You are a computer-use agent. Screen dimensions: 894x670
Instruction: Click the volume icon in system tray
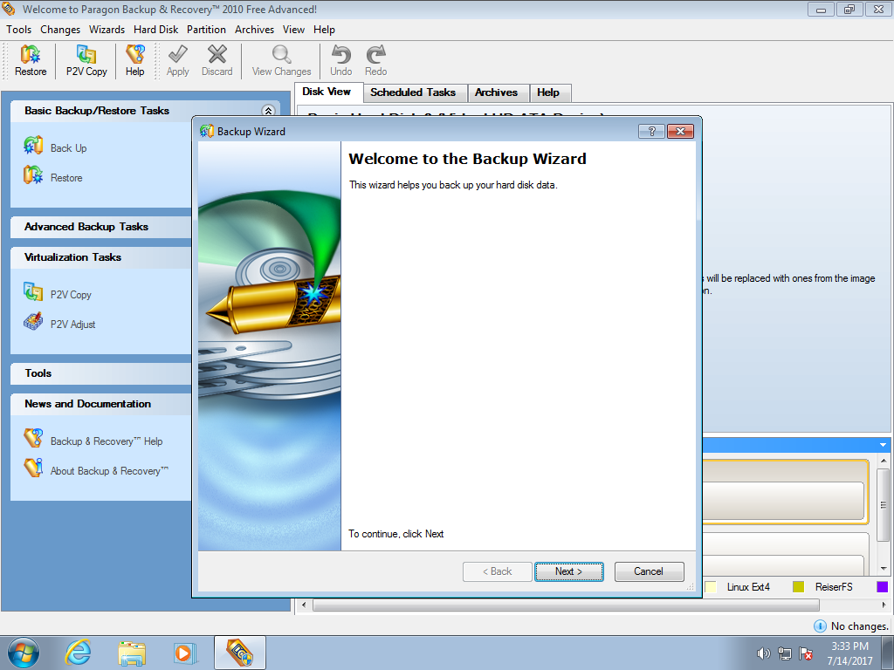763,653
